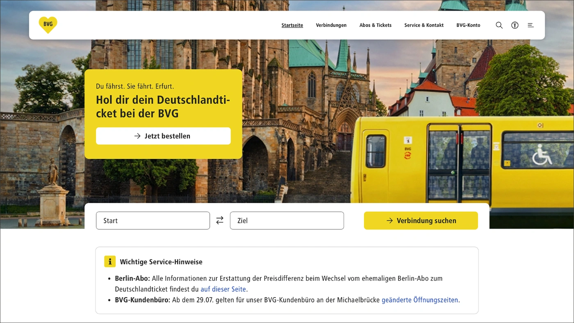Expand the Service & Kontakt menu
This screenshot has width=574, height=323.
tap(424, 25)
